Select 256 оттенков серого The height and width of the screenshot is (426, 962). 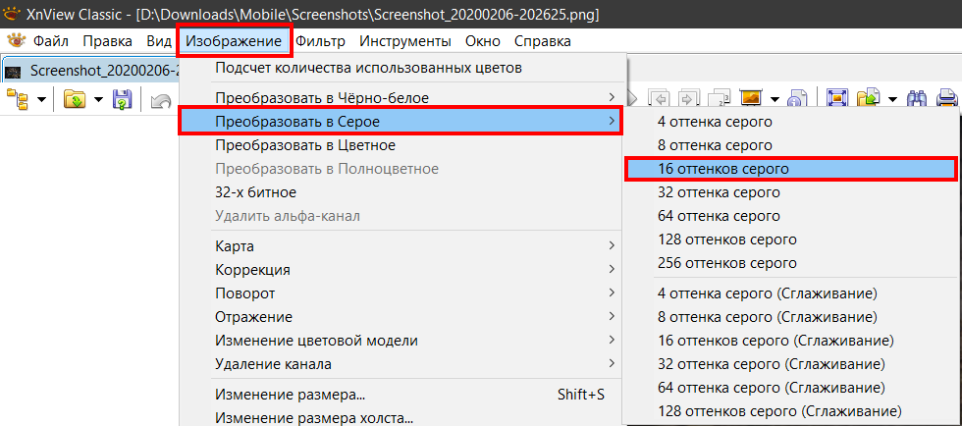point(791,263)
